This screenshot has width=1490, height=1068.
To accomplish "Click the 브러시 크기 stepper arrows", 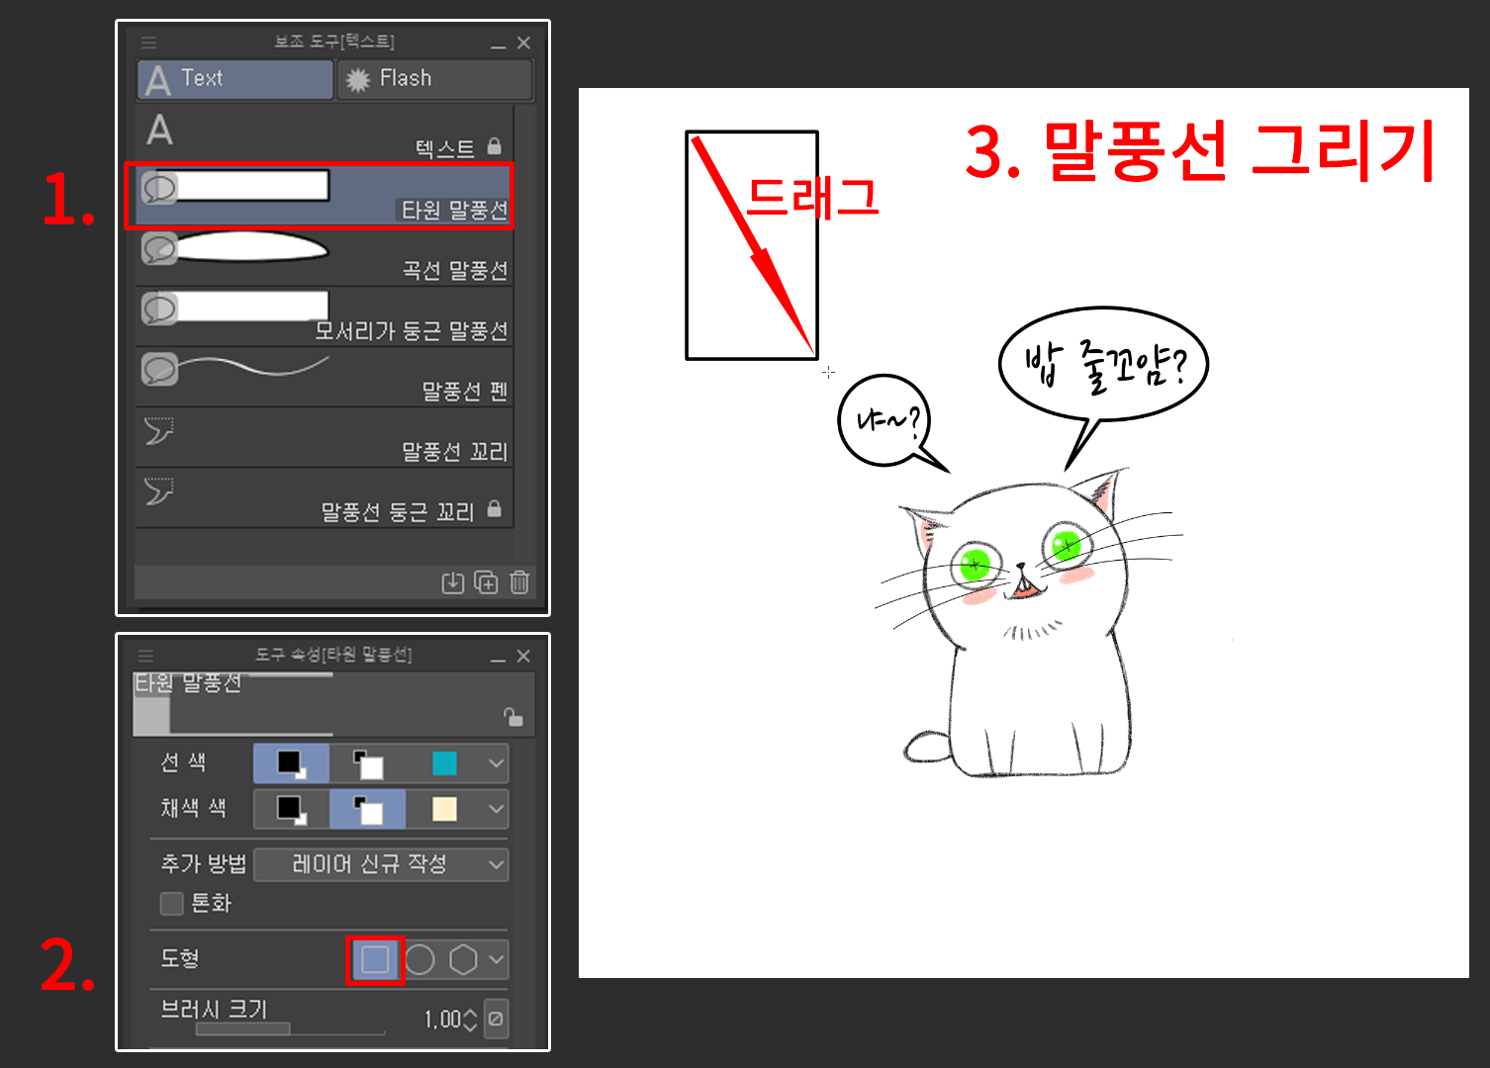I will point(470,1020).
